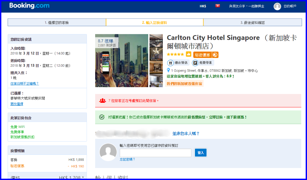
Task: Click the 我們的新加坡首選住宿 label
Action: coord(184,84)
